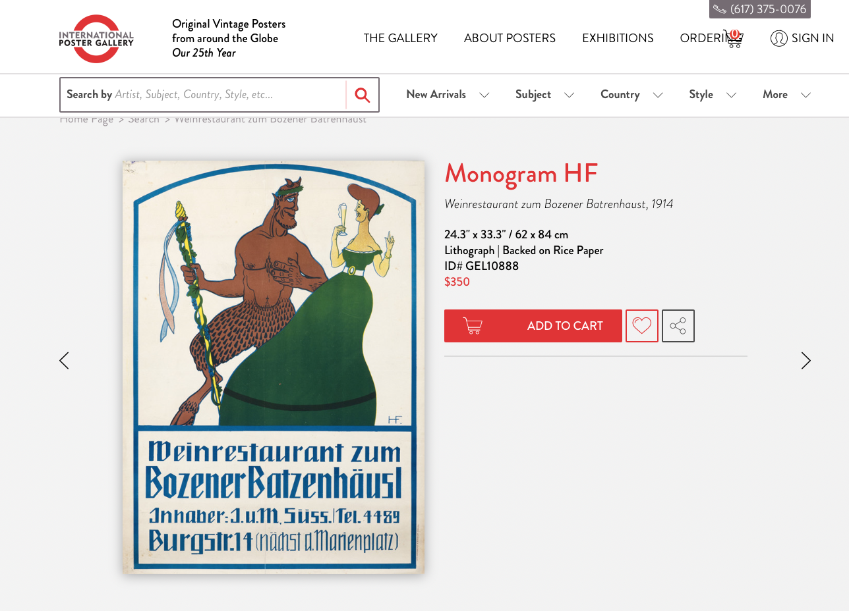849x611 pixels.
Task: Click the user profile icon beside Sign In
Action: [778, 38]
